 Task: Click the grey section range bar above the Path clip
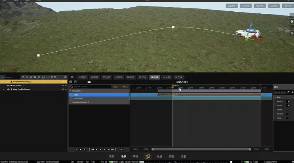[x=209, y=91]
